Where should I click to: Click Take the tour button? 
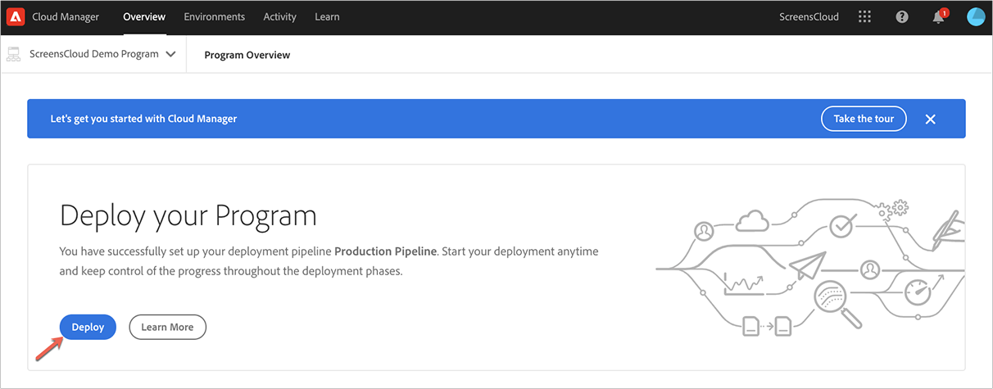(864, 119)
